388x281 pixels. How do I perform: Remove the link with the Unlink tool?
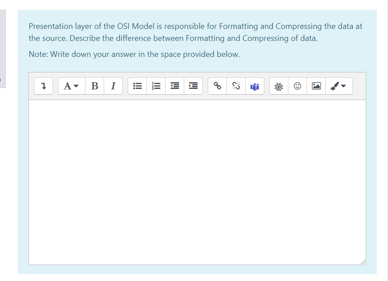pos(236,86)
